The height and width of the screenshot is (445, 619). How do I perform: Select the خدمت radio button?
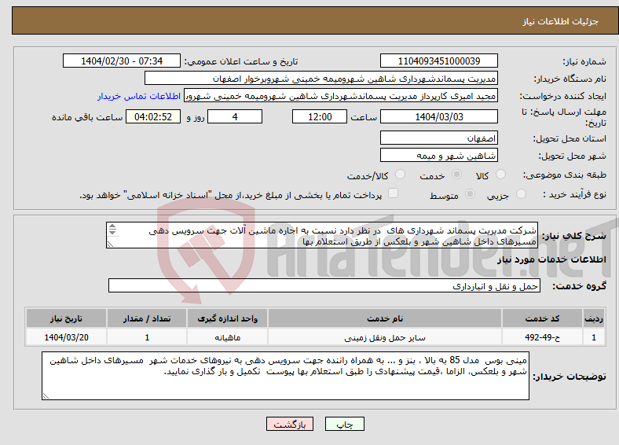456,175
